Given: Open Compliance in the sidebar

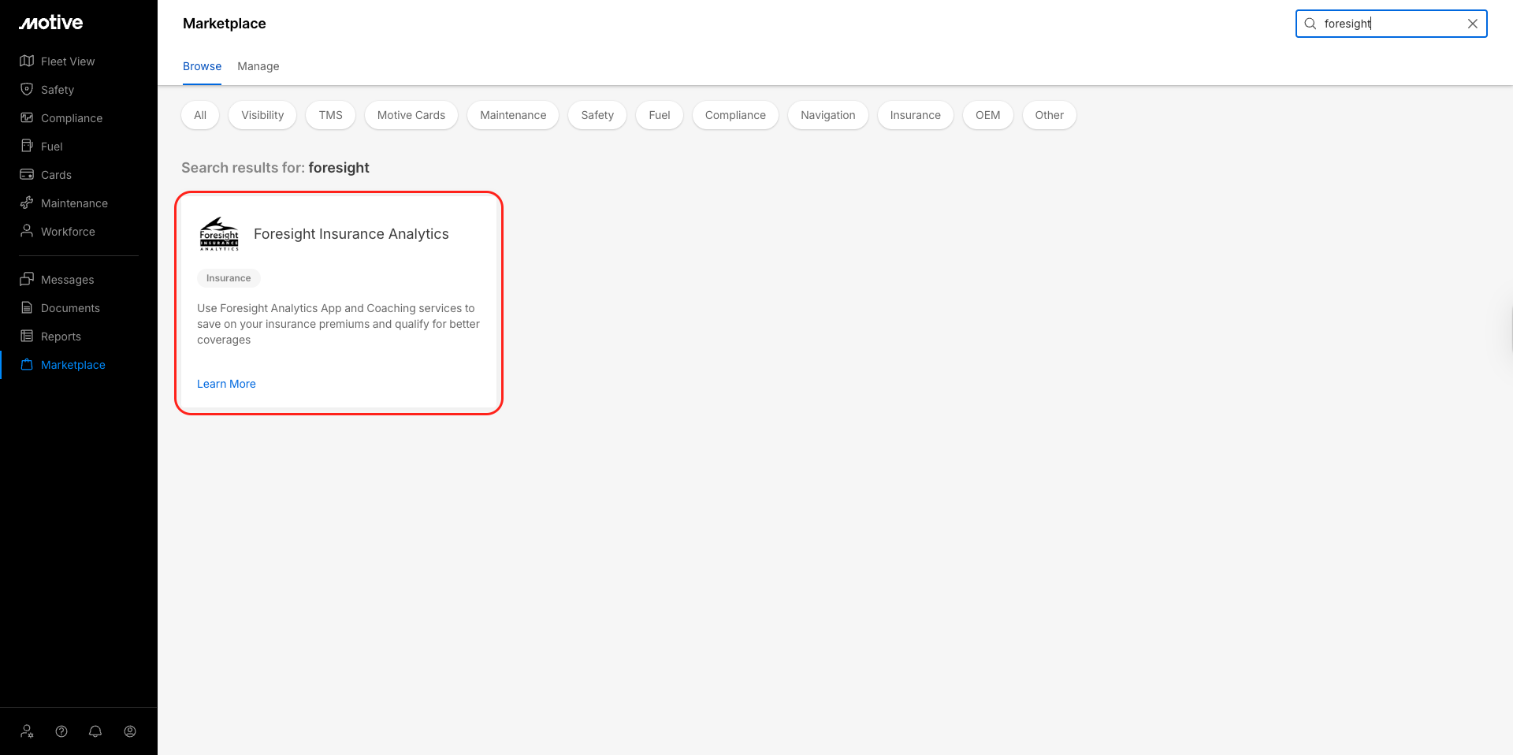Looking at the screenshot, I should click(x=72, y=118).
